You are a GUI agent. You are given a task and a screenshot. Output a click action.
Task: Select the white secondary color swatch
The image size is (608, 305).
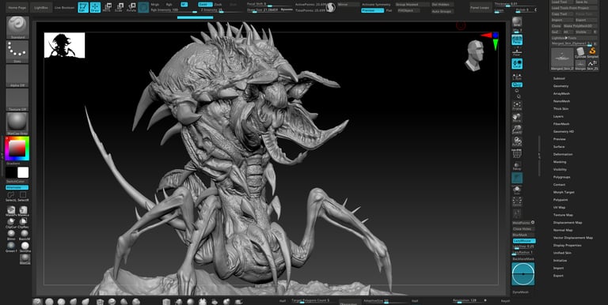pos(23,172)
